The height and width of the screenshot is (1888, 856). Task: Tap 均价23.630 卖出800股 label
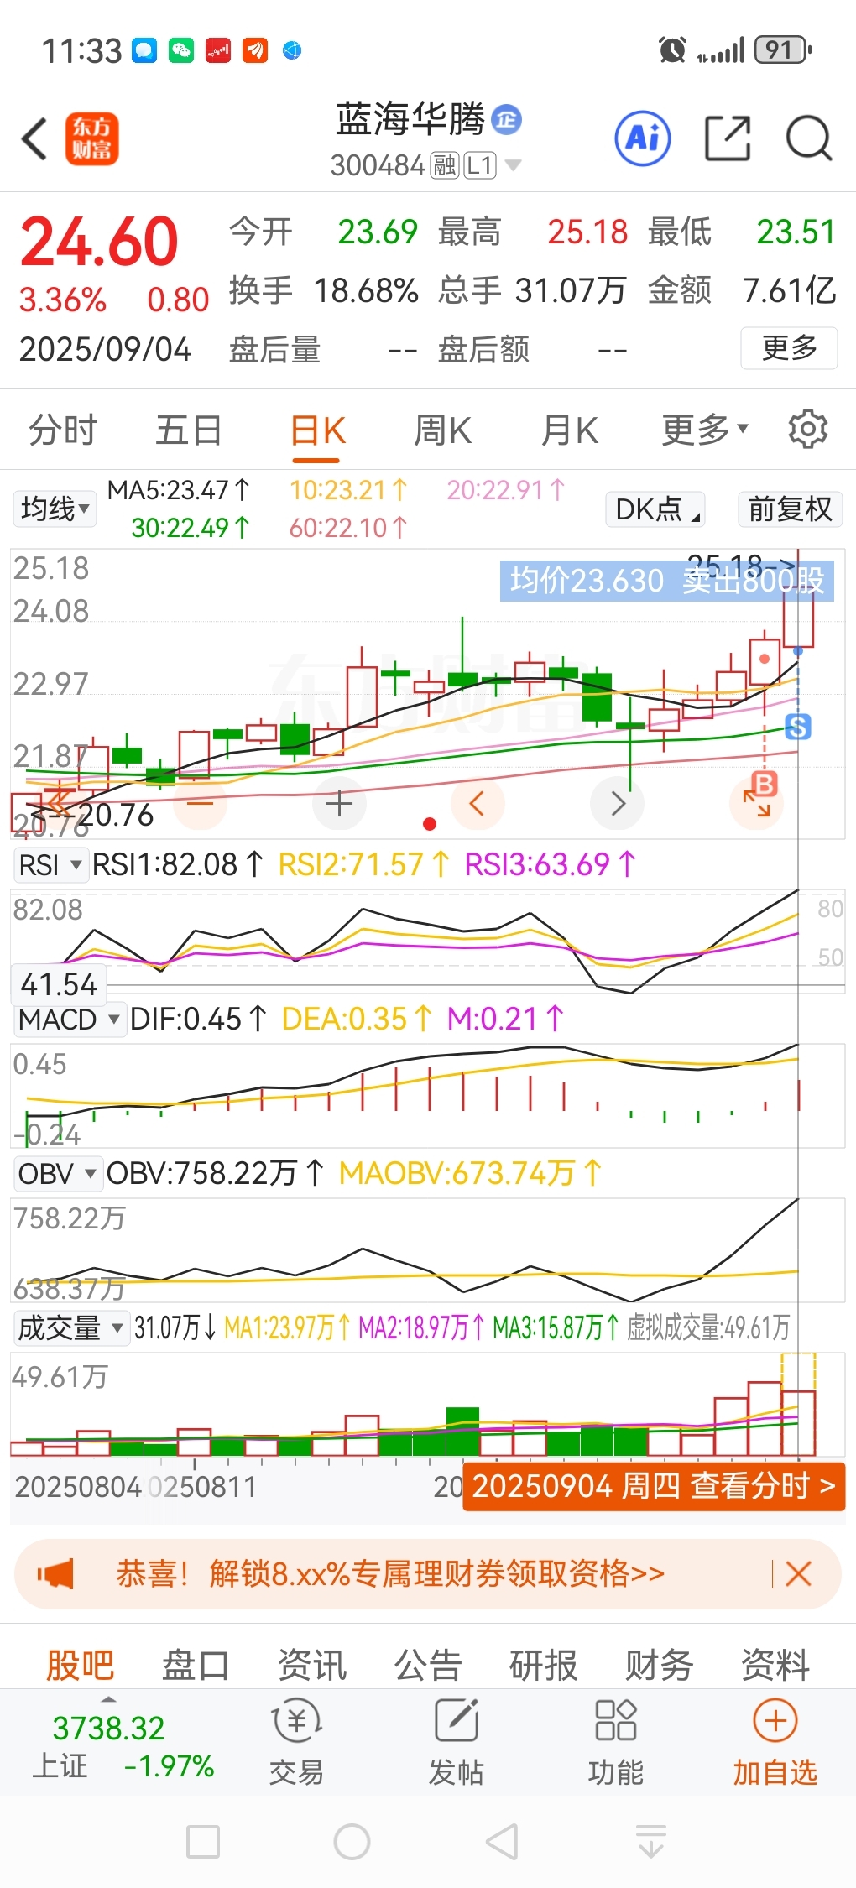pyautogui.click(x=667, y=581)
